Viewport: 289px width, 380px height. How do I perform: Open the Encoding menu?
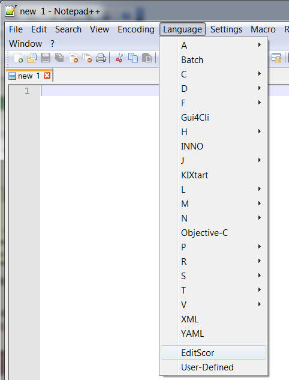[x=136, y=29]
